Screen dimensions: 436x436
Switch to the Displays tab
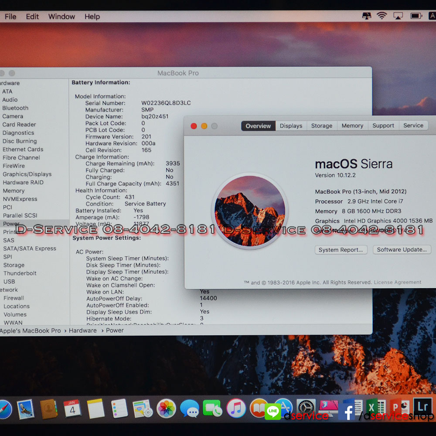[x=291, y=126]
